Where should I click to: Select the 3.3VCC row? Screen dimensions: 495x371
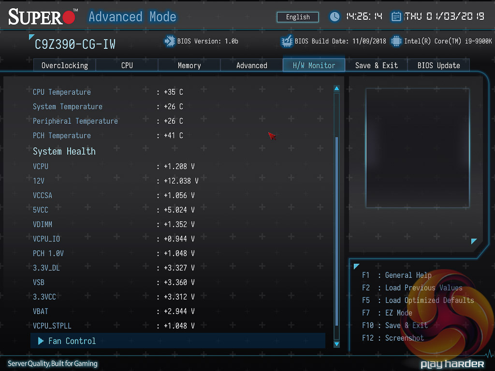[x=178, y=297]
